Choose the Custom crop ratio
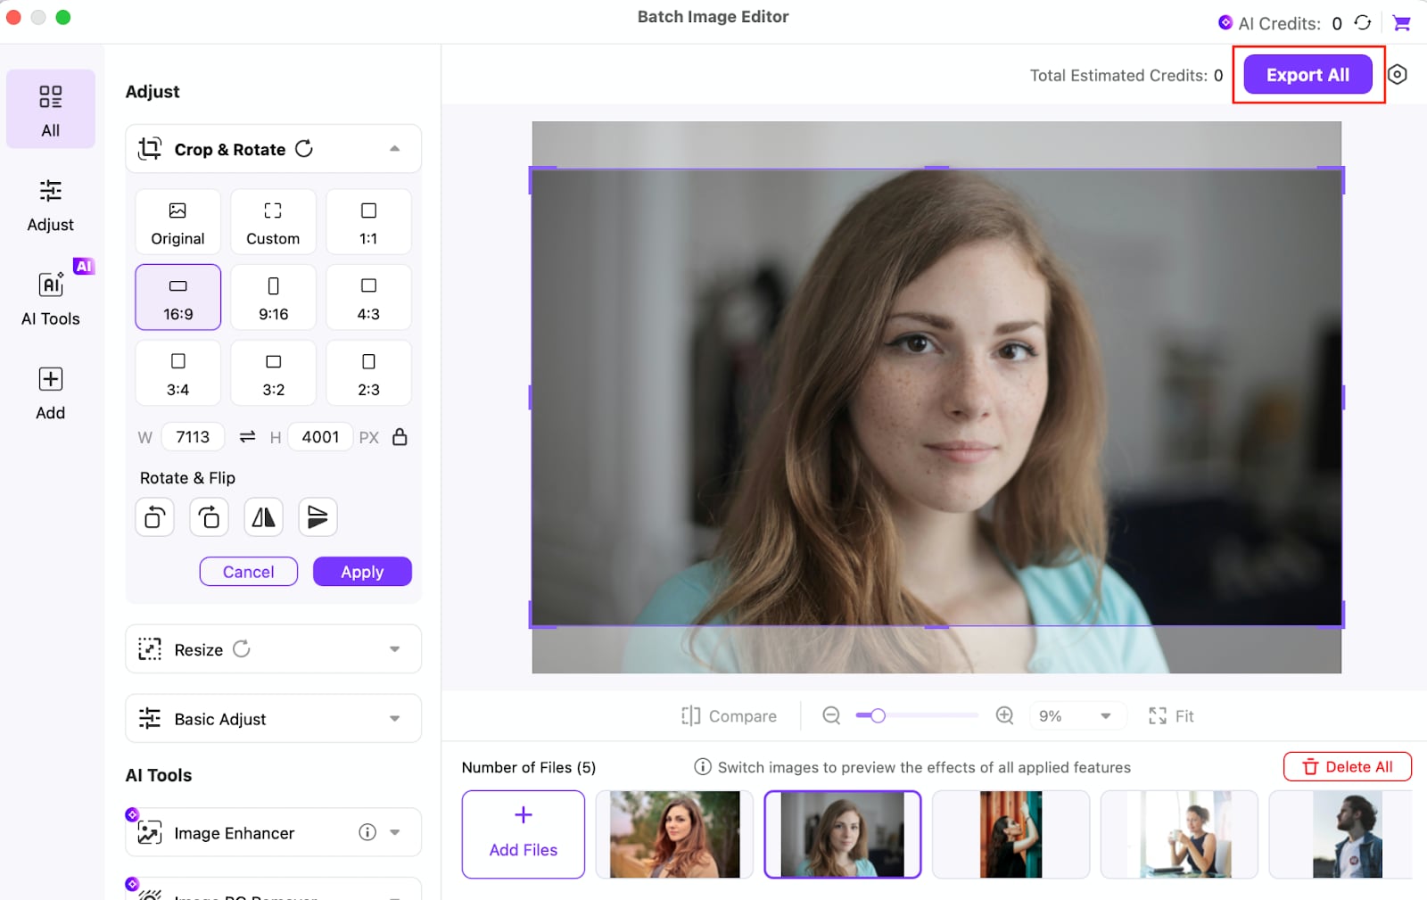Screen dimensions: 1427x900 tap(273, 222)
